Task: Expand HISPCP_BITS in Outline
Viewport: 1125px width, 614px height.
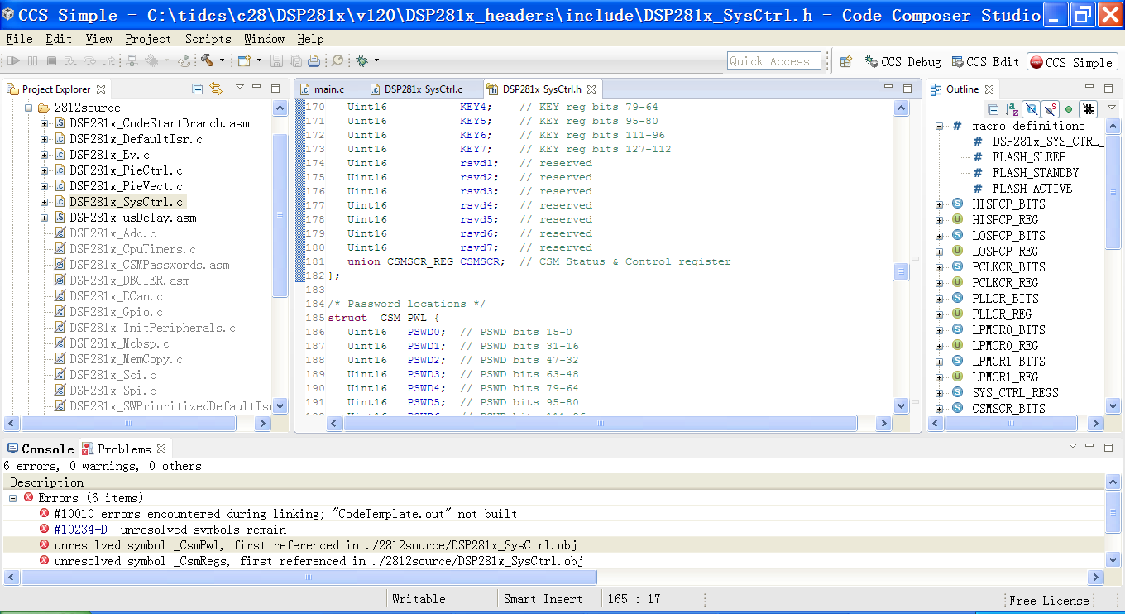Action: (x=940, y=204)
